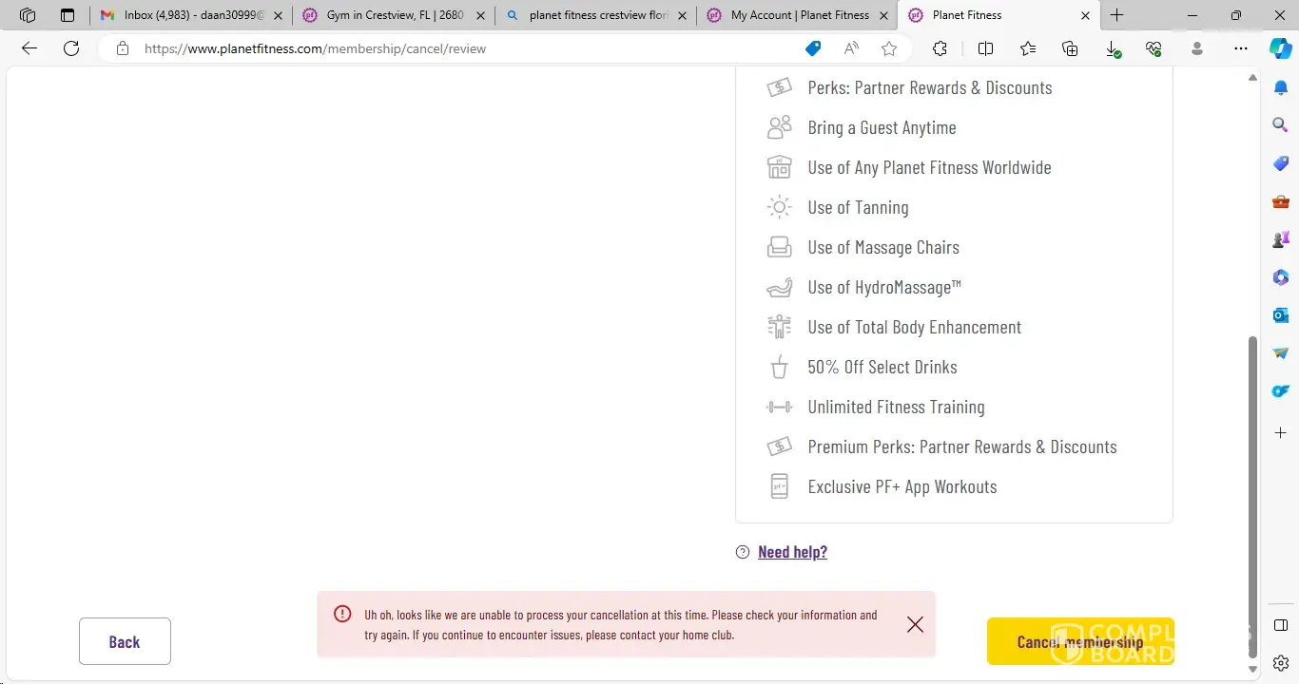Open the Need help? link

[792, 552]
